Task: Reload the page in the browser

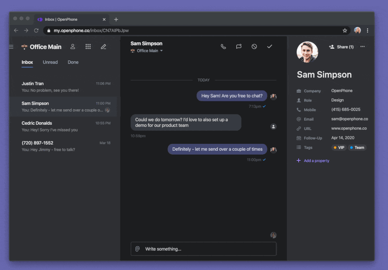Action: point(36,30)
